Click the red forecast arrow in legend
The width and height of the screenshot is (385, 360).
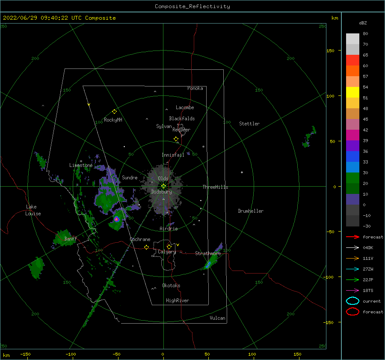(x=352, y=237)
